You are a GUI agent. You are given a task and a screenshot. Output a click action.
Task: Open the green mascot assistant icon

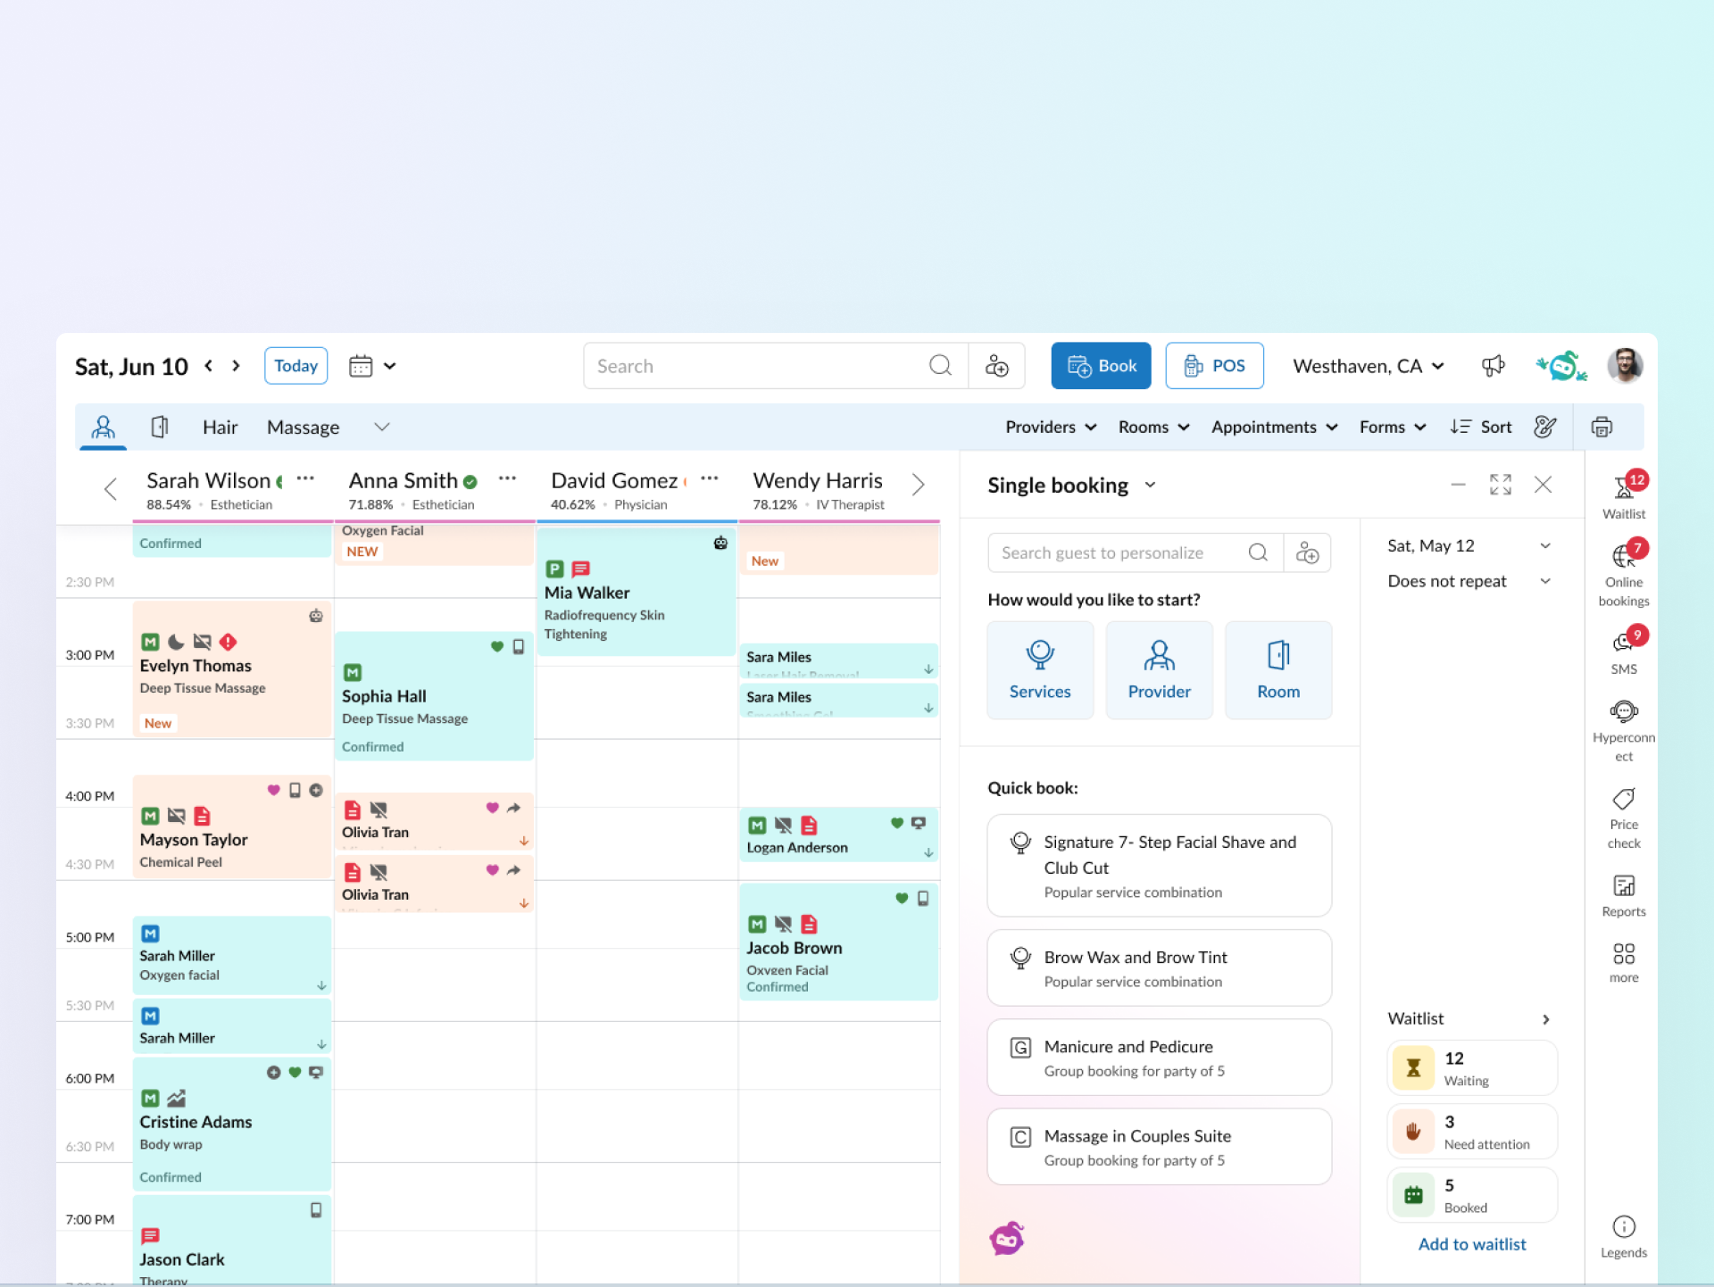click(1560, 366)
